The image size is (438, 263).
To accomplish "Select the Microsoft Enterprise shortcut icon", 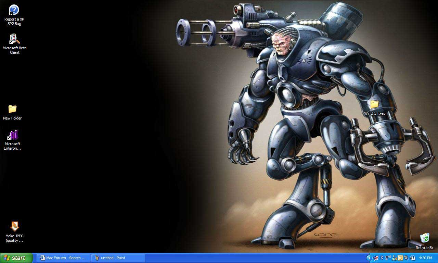I will point(13,140).
